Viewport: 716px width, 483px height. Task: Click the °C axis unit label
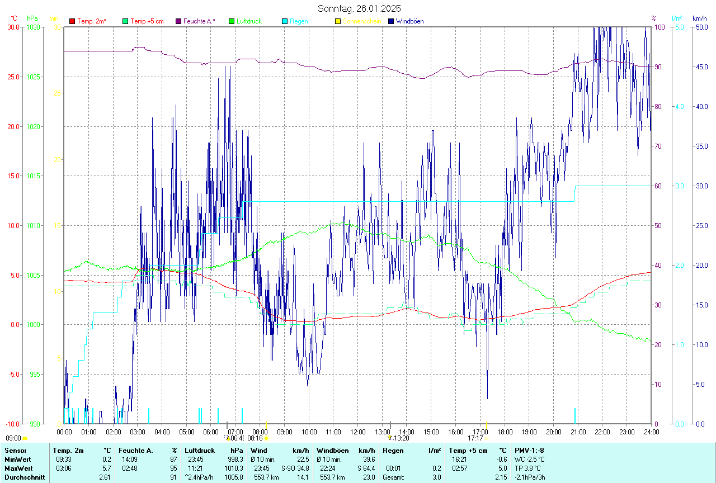(15, 18)
